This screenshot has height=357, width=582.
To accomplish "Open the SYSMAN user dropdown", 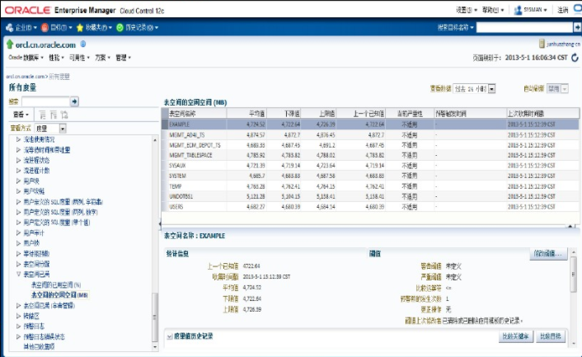I will coord(535,10).
